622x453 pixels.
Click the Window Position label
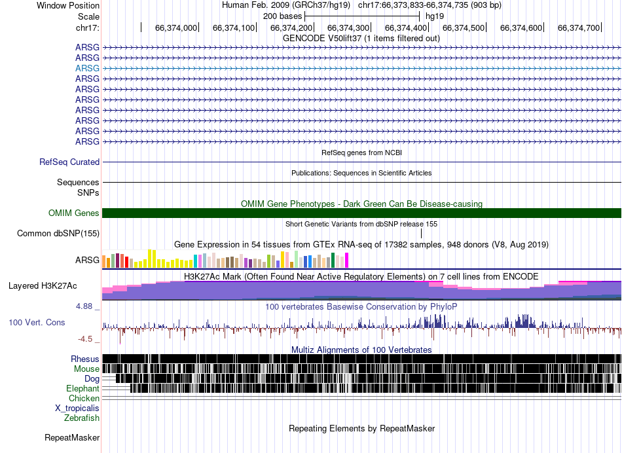[68, 5]
